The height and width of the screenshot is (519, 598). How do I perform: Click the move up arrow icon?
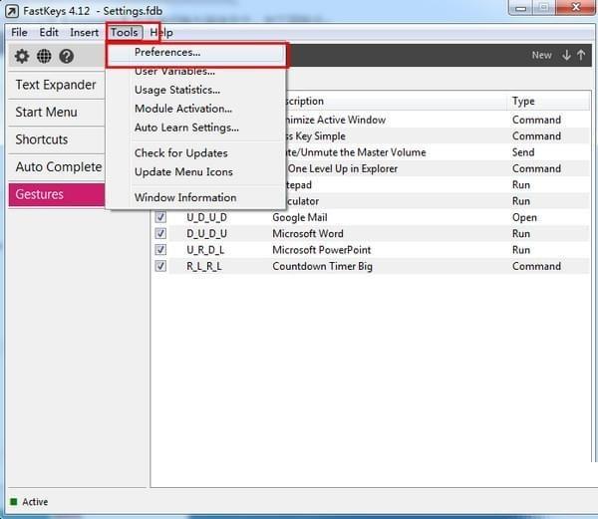tap(581, 56)
